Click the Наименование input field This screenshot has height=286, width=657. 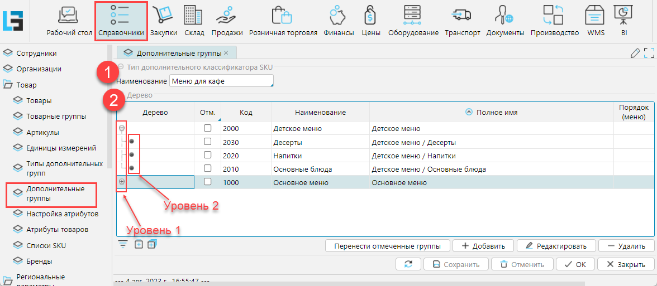(x=221, y=81)
